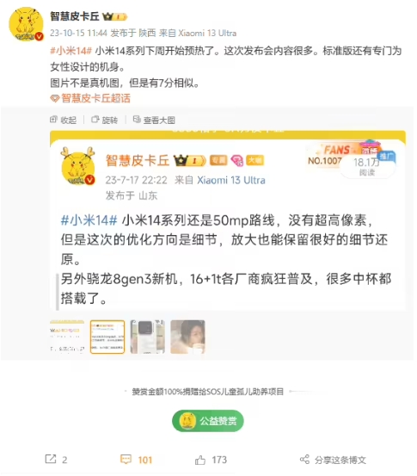
Task: Click the crown membership badge beside the username
Action: click(x=114, y=16)
